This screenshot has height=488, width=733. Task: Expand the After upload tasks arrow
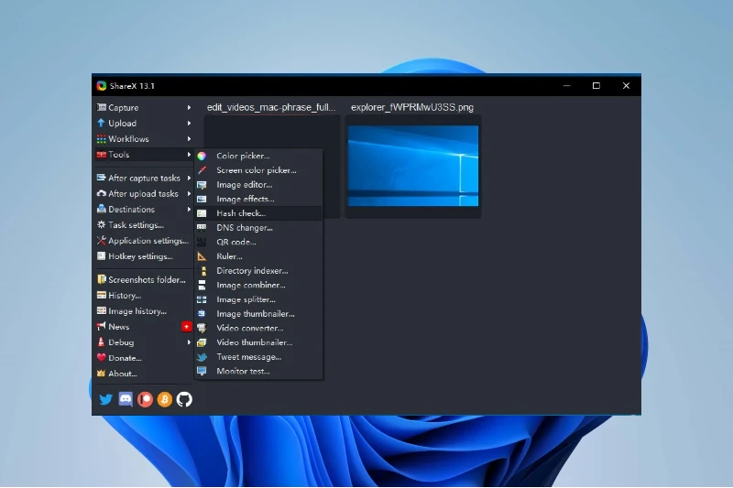pos(189,193)
